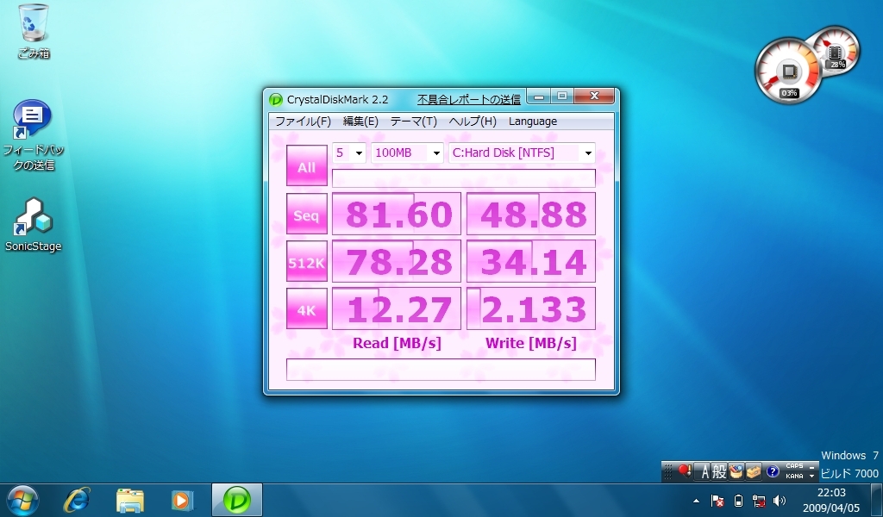Viewport: 883px width, 517px height.
Task: Click the small memory meter gadget dial
Action: coord(836,51)
